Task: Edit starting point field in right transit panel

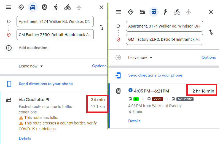Action: coord(165,26)
